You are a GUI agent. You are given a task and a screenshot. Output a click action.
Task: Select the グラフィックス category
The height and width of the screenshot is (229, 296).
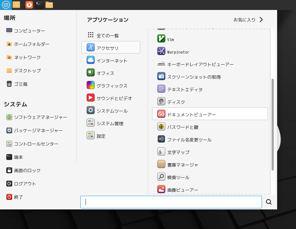click(111, 86)
